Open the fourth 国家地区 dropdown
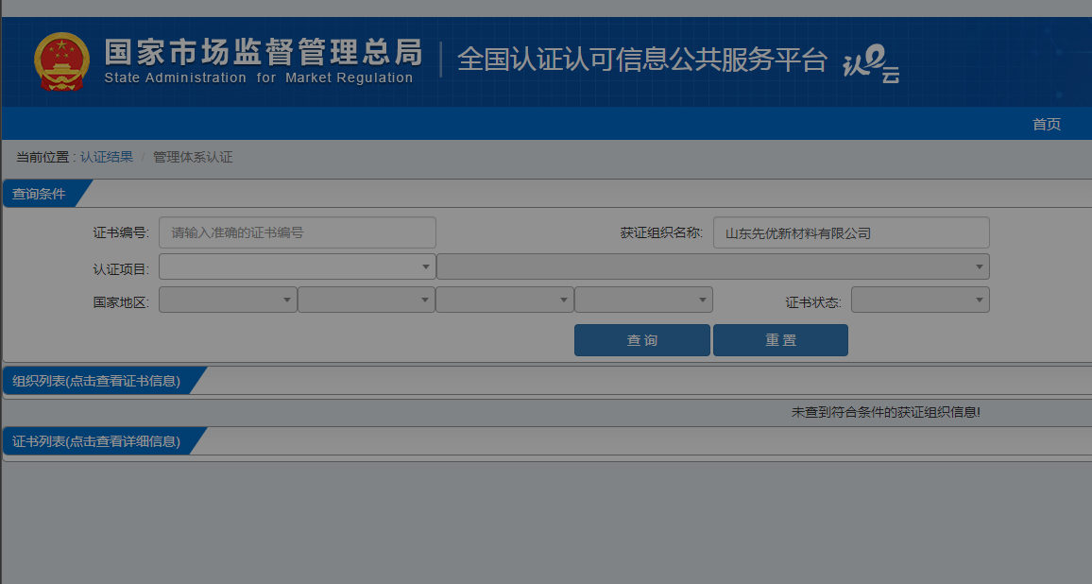Screen dimensions: 1092x584 pyautogui.click(x=643, y=300)
